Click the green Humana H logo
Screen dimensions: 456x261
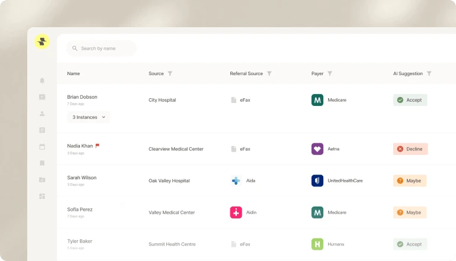point(317,244)
